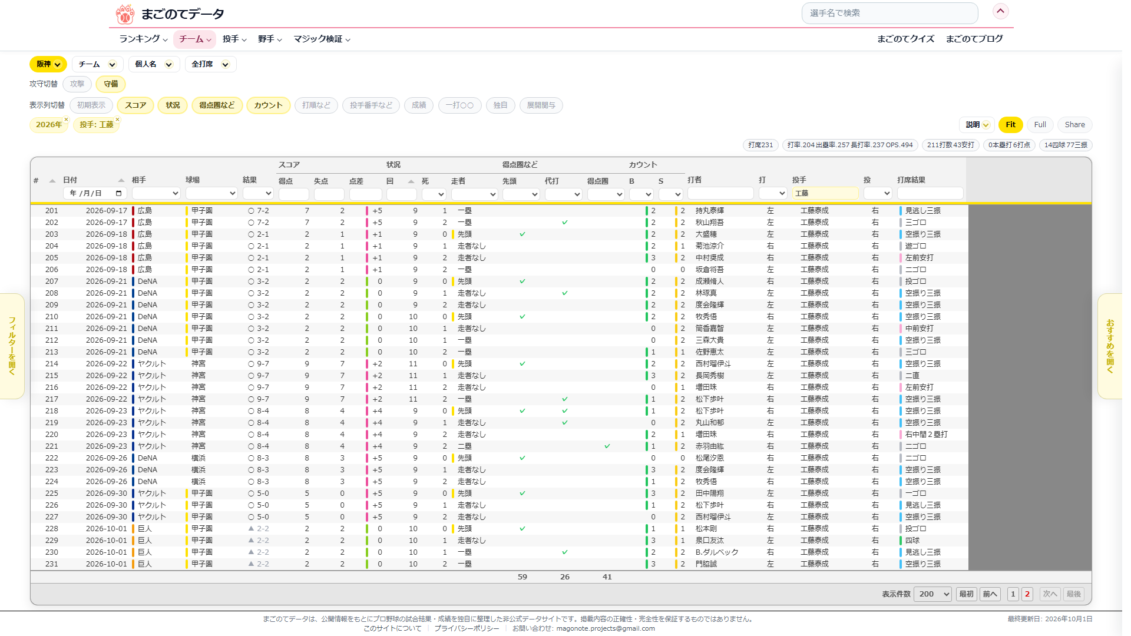Enable the 成績 column group

click(419, 105)
